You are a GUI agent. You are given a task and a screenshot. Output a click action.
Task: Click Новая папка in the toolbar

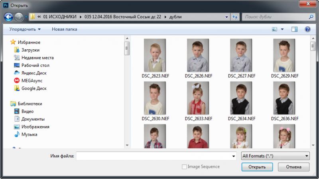click(64, 29)
